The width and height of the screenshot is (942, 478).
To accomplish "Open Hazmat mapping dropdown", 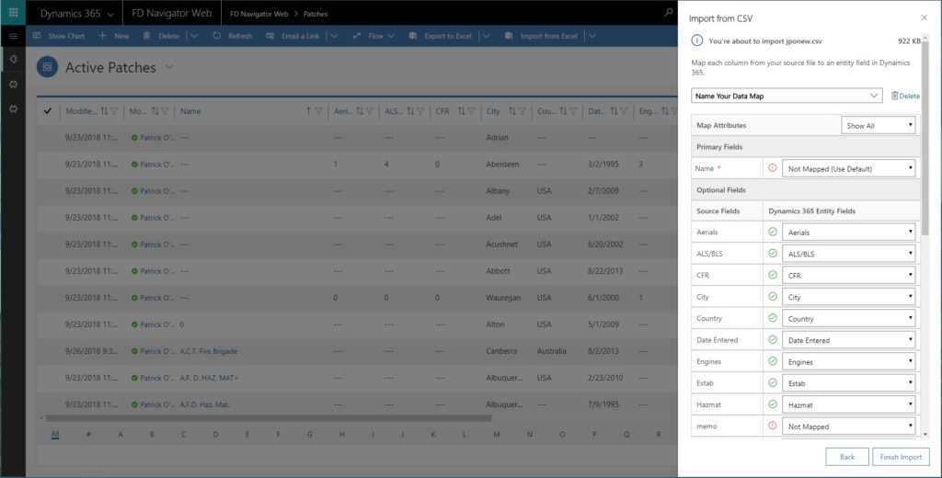I will (x=849, y=404).
